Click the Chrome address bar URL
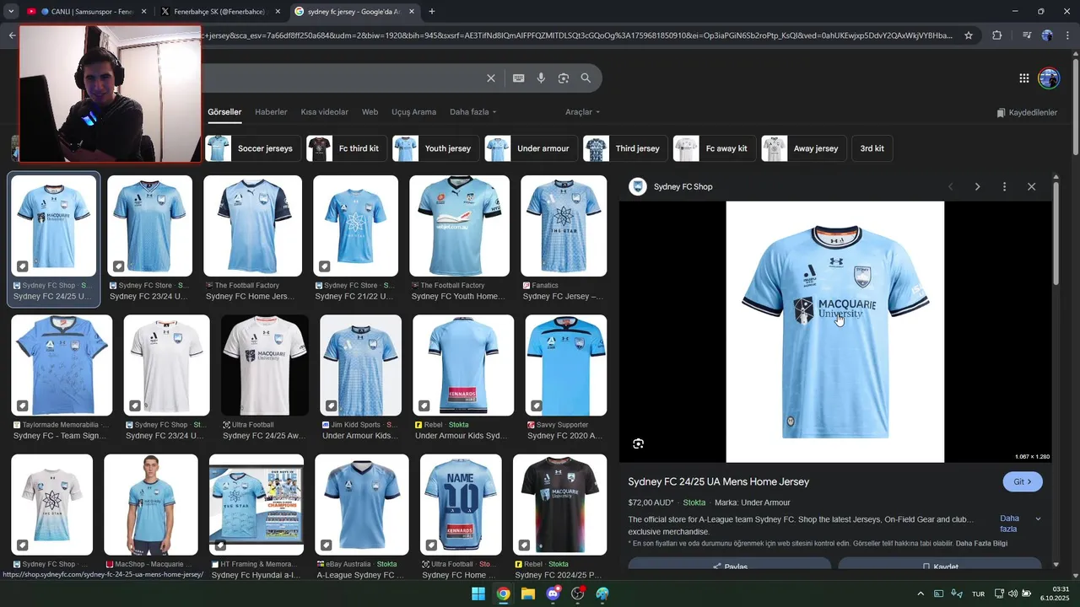Viewport: 1080px width, 607px height. click(x=578, y=35)
